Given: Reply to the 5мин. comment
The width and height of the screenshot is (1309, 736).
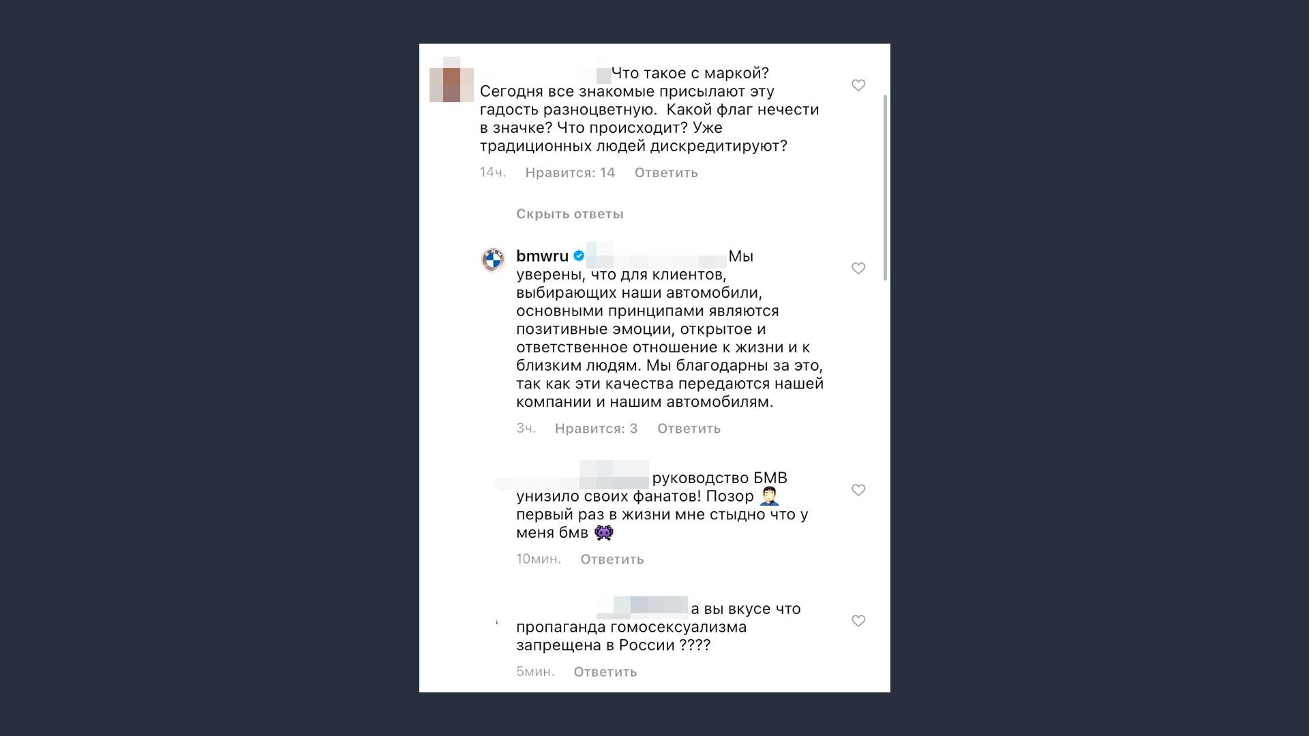Looking at the screenshot, I should coord(605,672).
